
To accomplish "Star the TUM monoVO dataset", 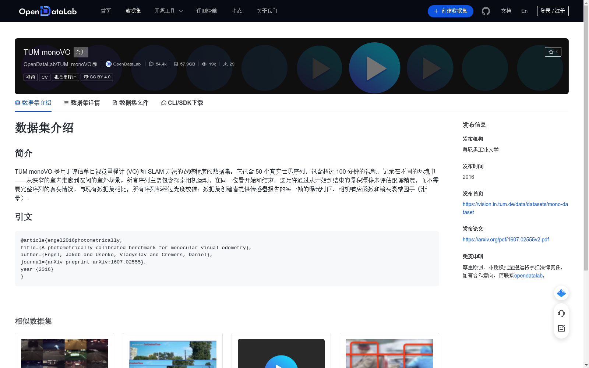I will tap(553, 52).
